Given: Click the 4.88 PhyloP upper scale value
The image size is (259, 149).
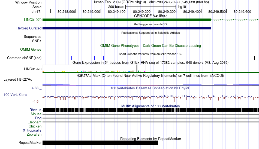Looking at the screenshot, I should tap(35, 88).
